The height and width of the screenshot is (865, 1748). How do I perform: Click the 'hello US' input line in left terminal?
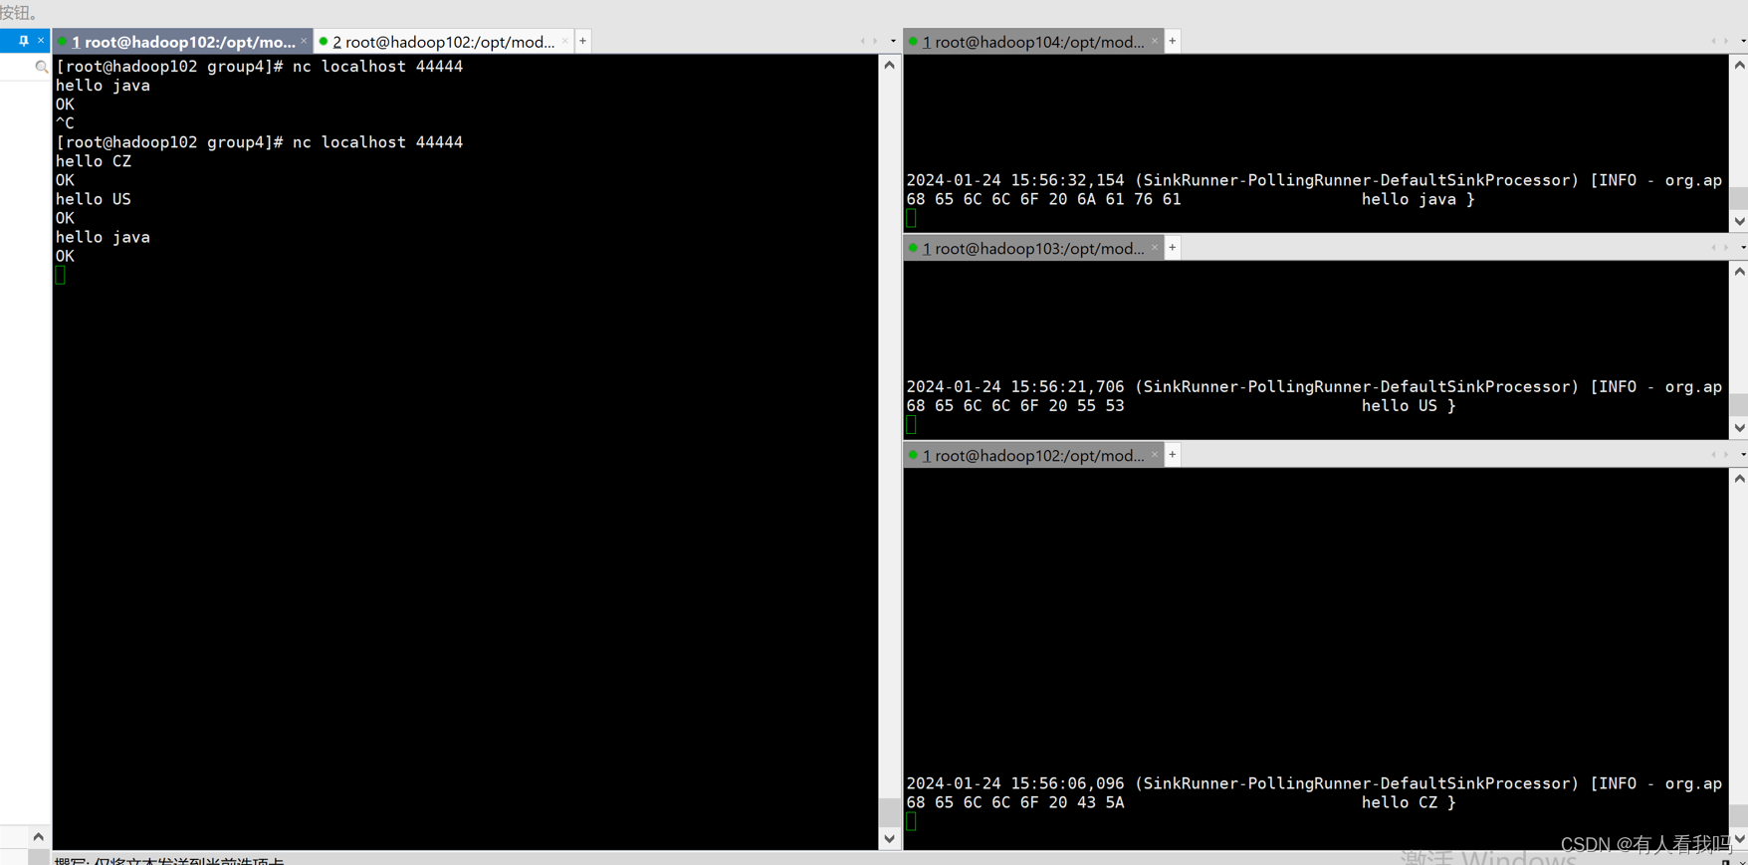94,199
